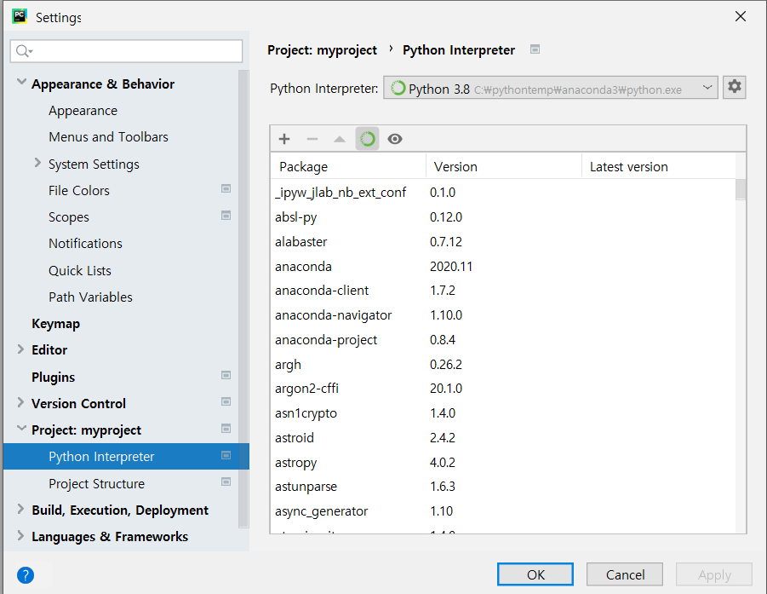The width and height of the screenshot is (767, 594).
Task: Open the interpreter gear settings button
Action: click(735, 87)
